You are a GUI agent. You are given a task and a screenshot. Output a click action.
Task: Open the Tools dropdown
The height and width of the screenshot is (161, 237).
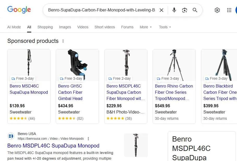[x=165, y=27]
